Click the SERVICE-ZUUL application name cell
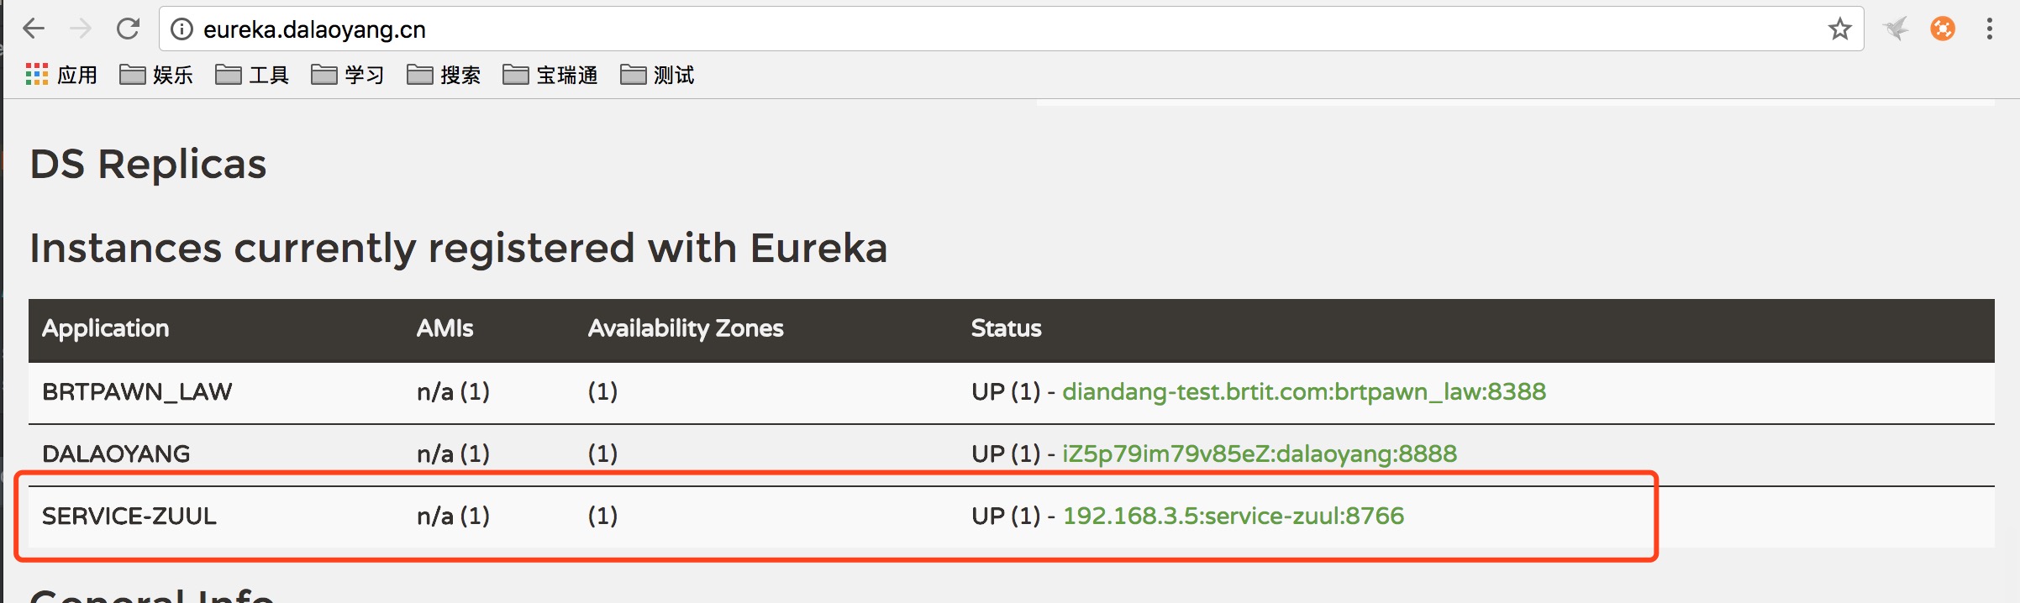Image resolution: width=2020 pixels, height=603 pixels. (129, 516)
